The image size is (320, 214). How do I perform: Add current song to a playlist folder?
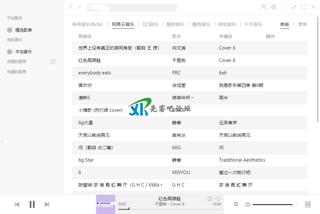pos(210,199)
